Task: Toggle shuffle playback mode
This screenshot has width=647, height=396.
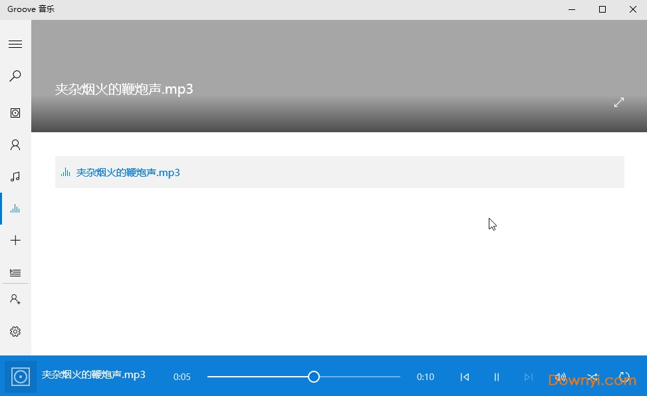Action: click(592, 377)
